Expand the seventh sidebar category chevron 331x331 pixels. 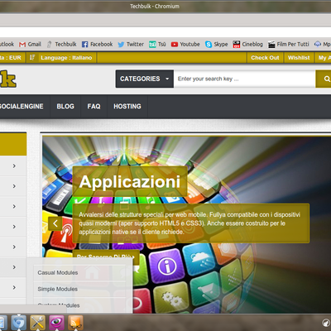click(x=14, y=287)
